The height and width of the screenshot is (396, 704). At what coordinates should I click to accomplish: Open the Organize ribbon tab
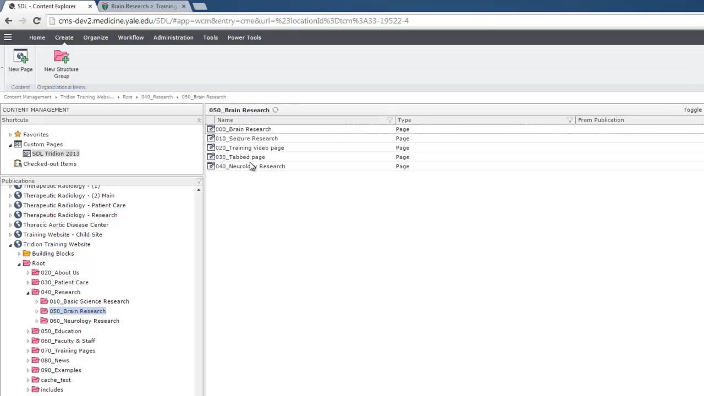pyautogui.click(x=96, y=37)
